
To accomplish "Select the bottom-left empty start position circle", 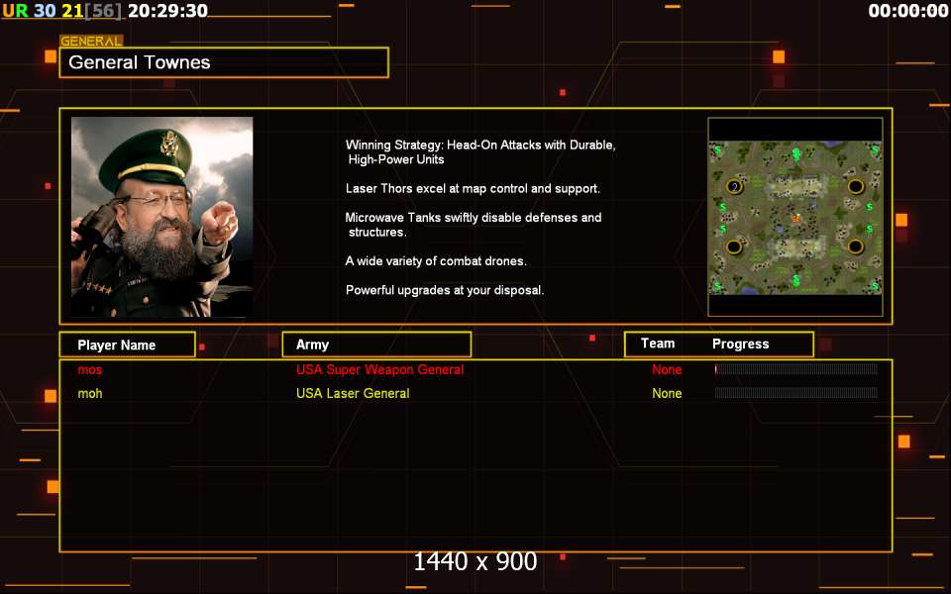I will point(734,247).
